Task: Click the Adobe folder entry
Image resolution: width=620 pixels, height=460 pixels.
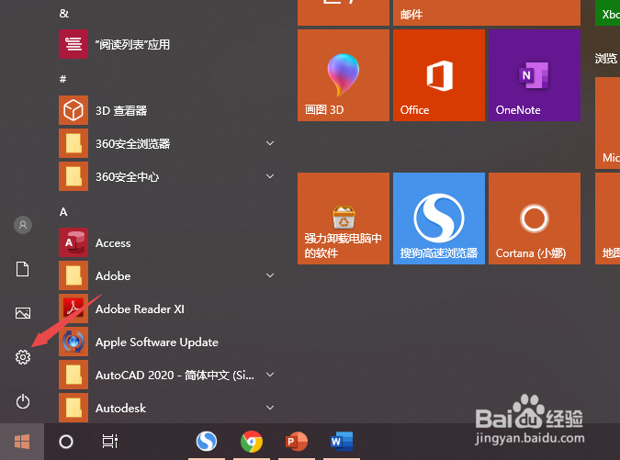Action: tap(168, 275)
